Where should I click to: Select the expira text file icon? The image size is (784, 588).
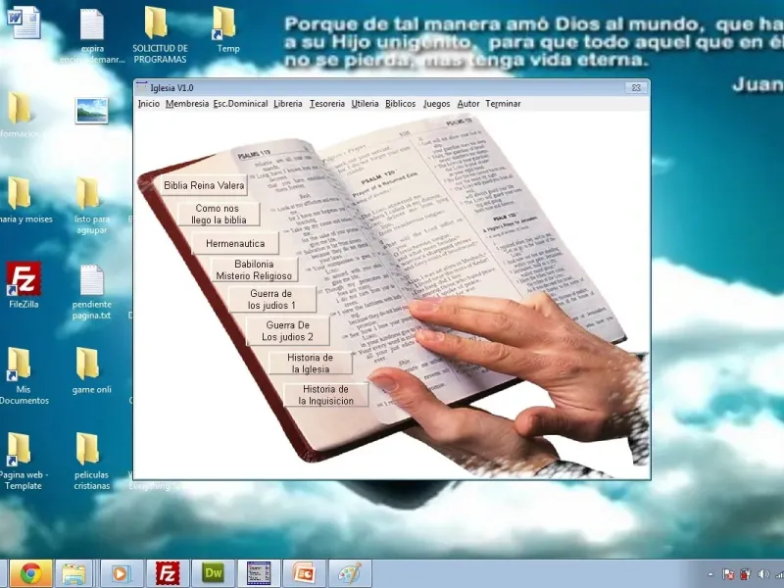[x=92, y=37]
